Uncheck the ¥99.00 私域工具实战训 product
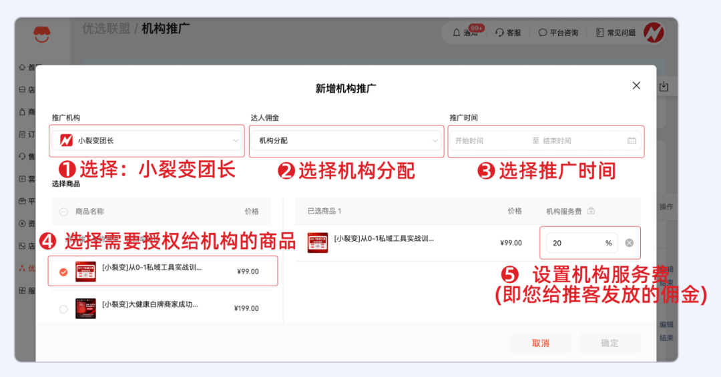Screen dimensions: 721x377 tap(63, 272)
